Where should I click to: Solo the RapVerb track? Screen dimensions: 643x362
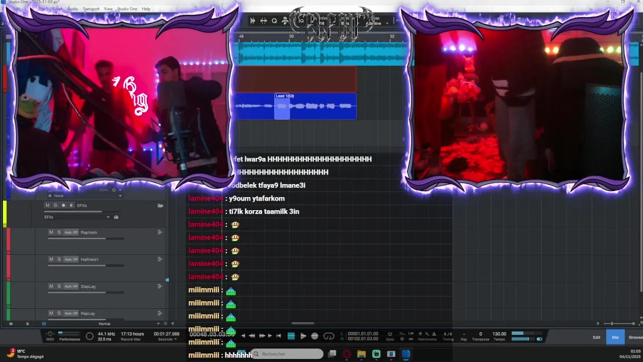coord(59,232)
